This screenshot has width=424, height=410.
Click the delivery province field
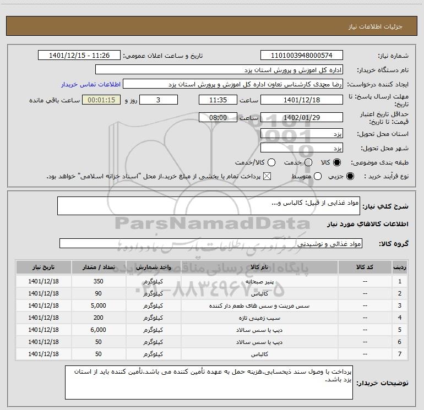(302, 134)
